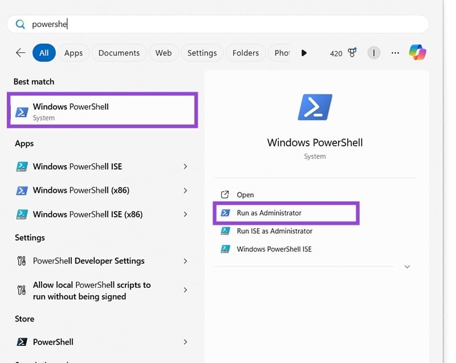Switch to the Settings search filter

tap(202, 52)
